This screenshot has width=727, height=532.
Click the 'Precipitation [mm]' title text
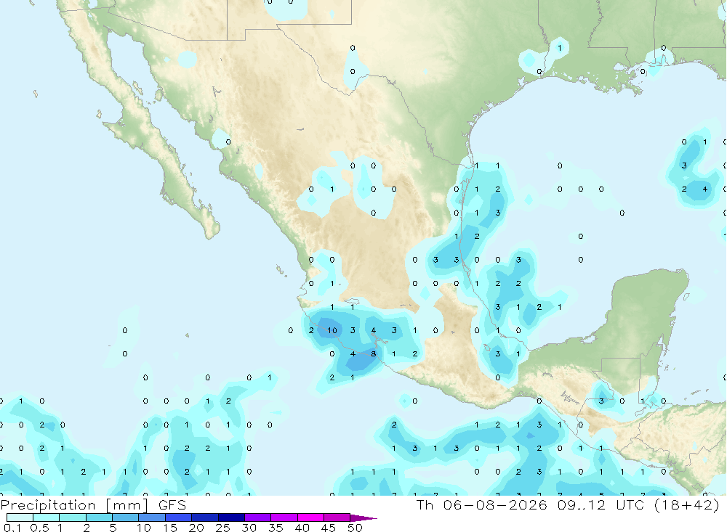73,505
